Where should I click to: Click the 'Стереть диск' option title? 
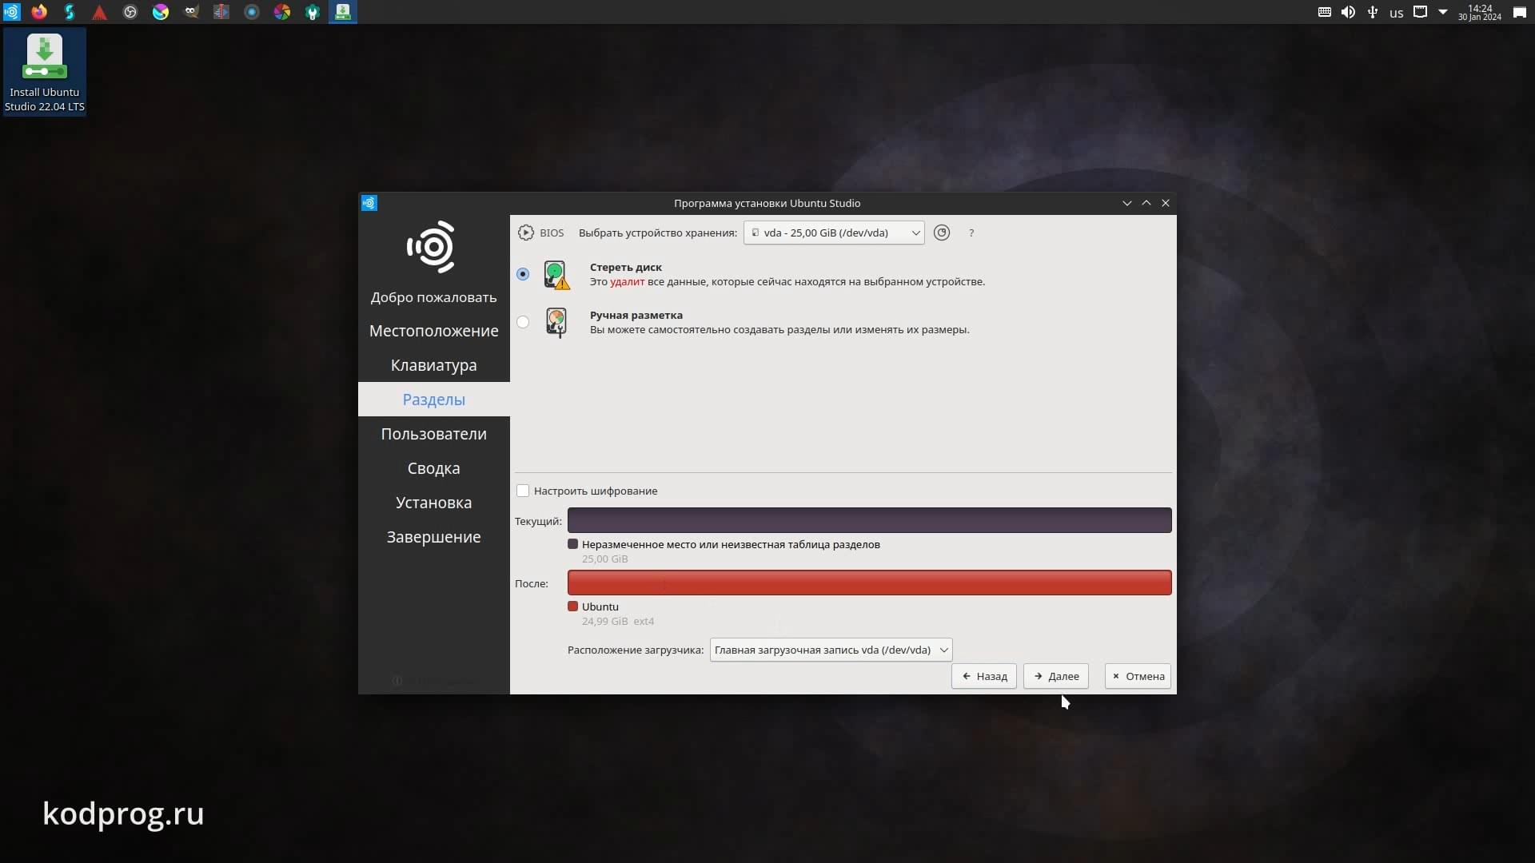[x=626, y=268]
